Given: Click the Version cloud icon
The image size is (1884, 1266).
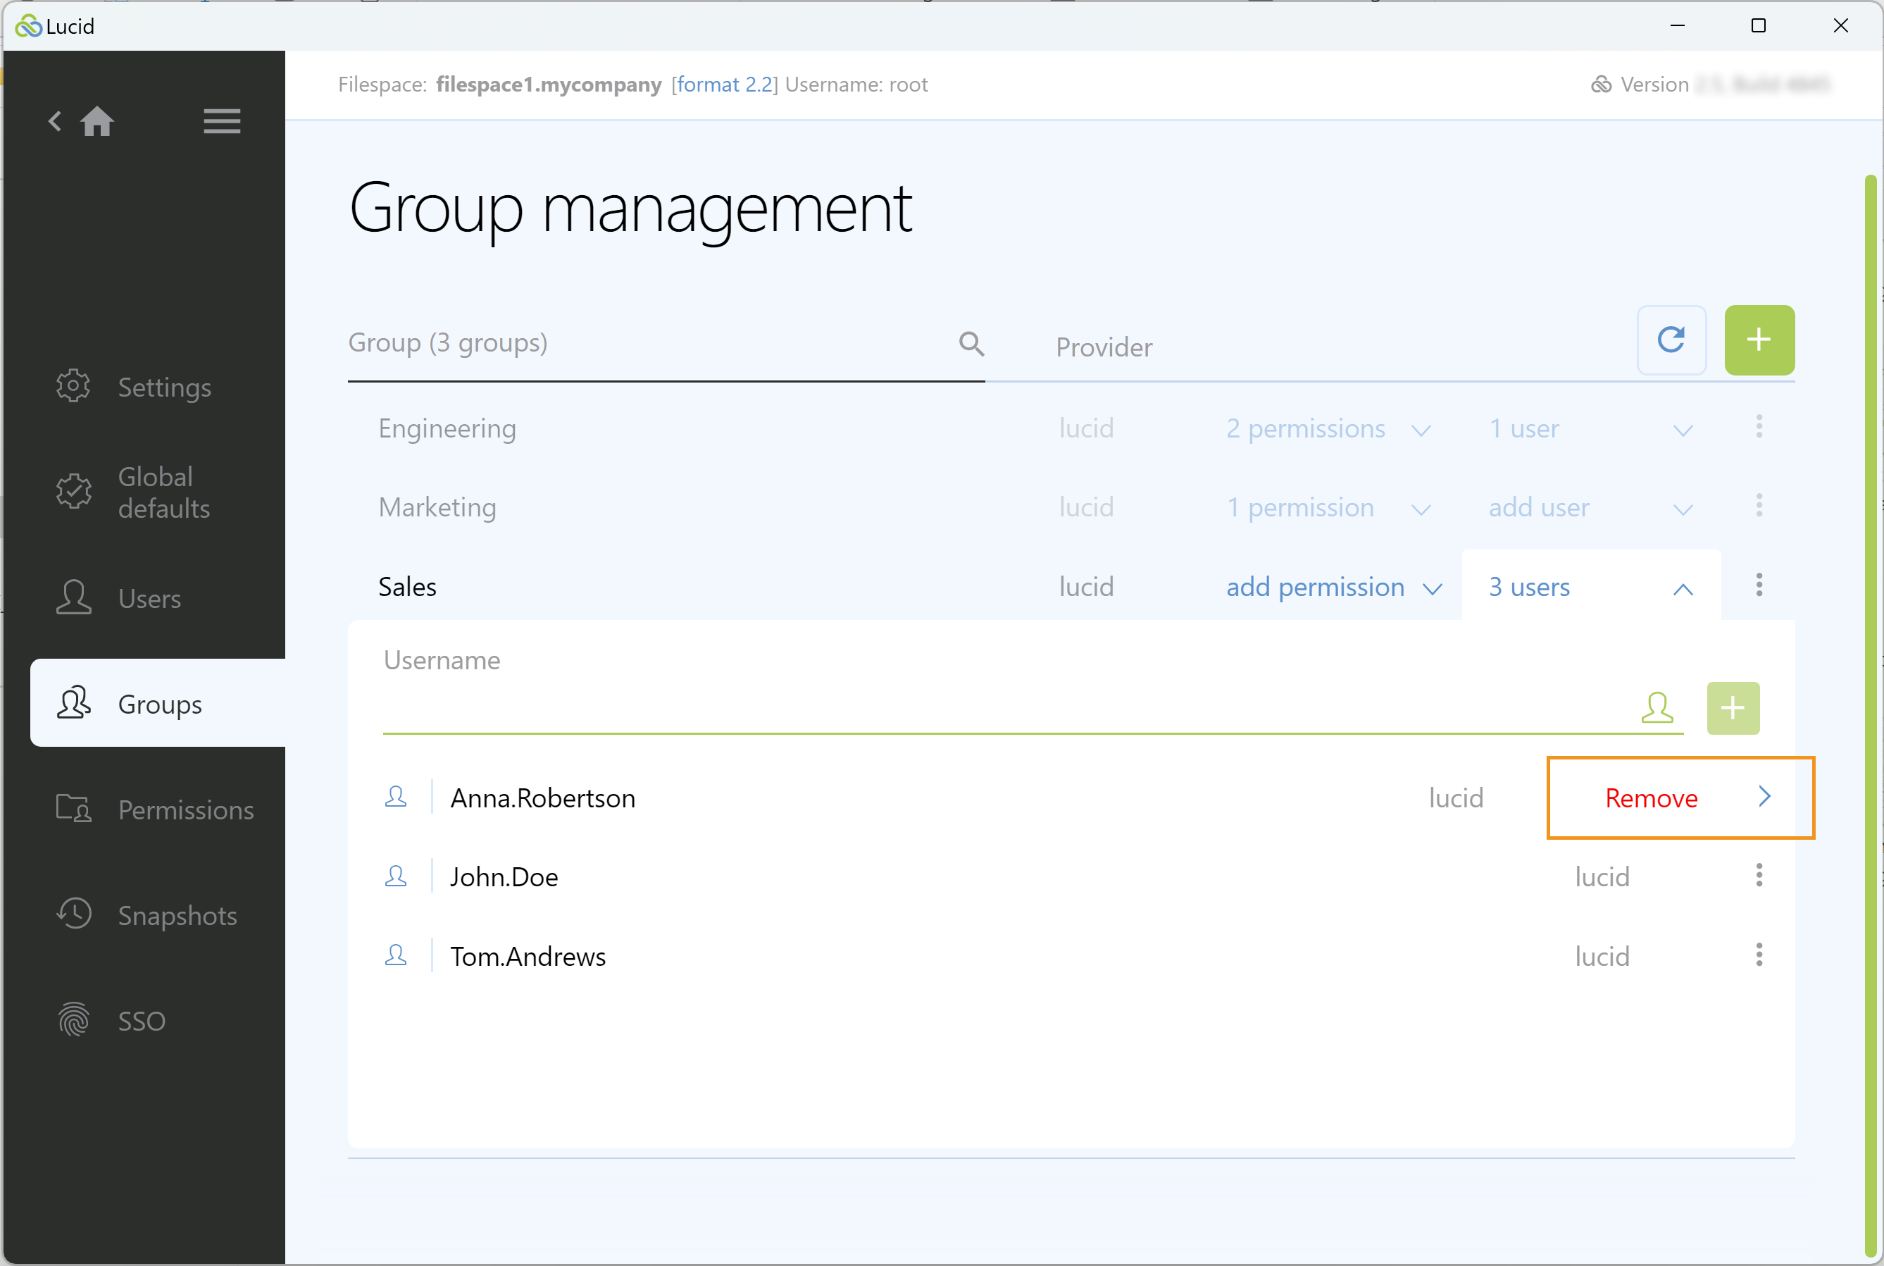Looking at the screenshot, I should pyautogui.click(x=1601, y=85).
